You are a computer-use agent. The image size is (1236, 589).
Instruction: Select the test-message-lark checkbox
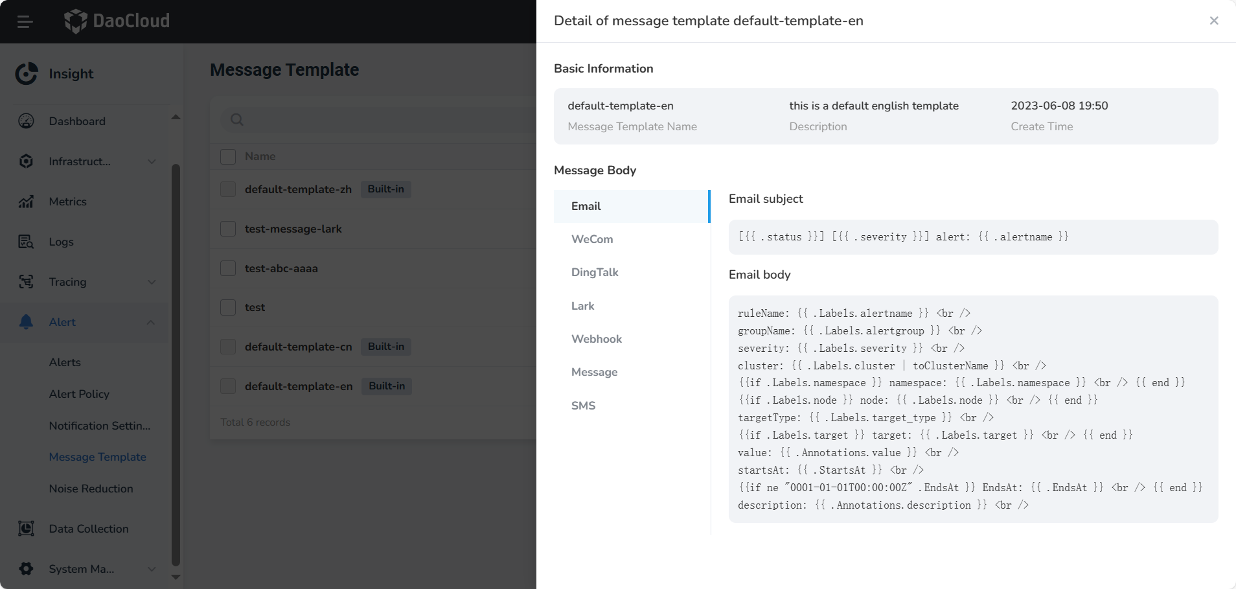(228, 229)
